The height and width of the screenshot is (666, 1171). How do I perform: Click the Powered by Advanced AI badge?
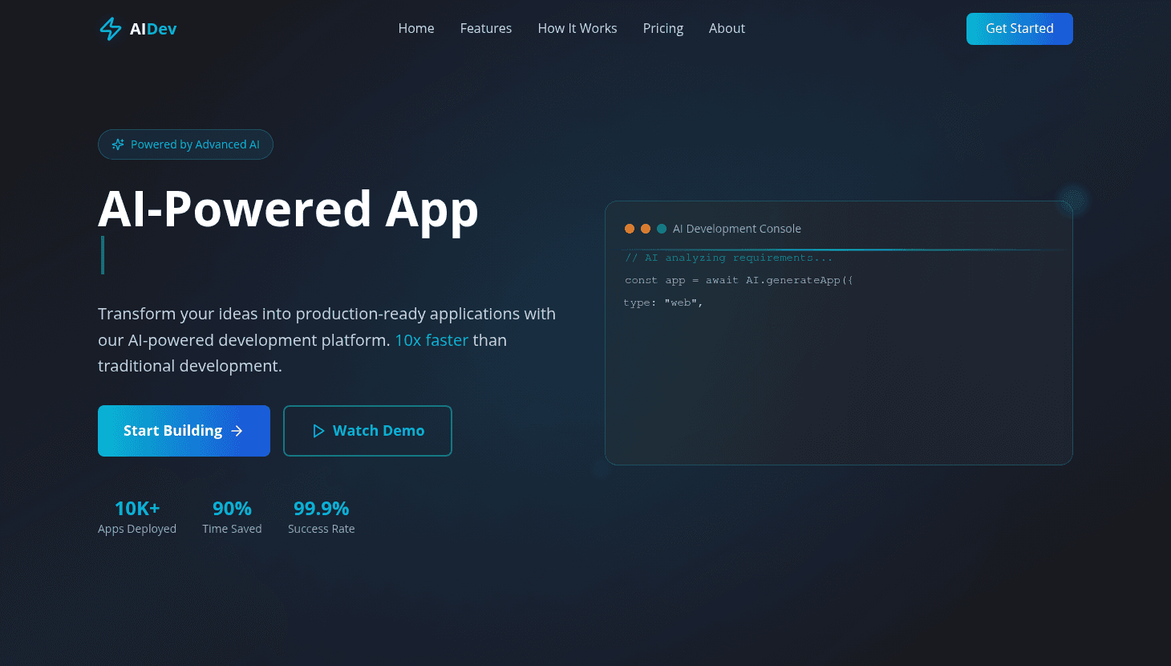(185, 144)
